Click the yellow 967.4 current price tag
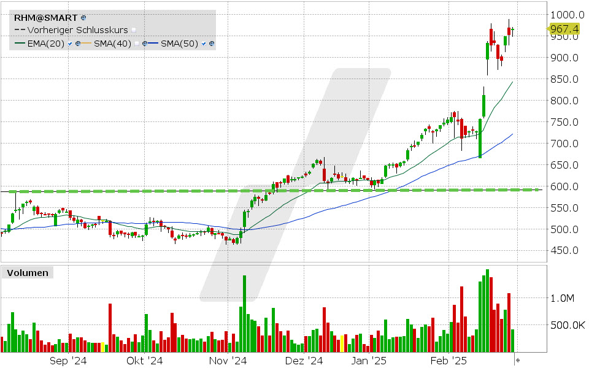Image resolution: width=589 pixels, height=368 pixels. point(563,29)
